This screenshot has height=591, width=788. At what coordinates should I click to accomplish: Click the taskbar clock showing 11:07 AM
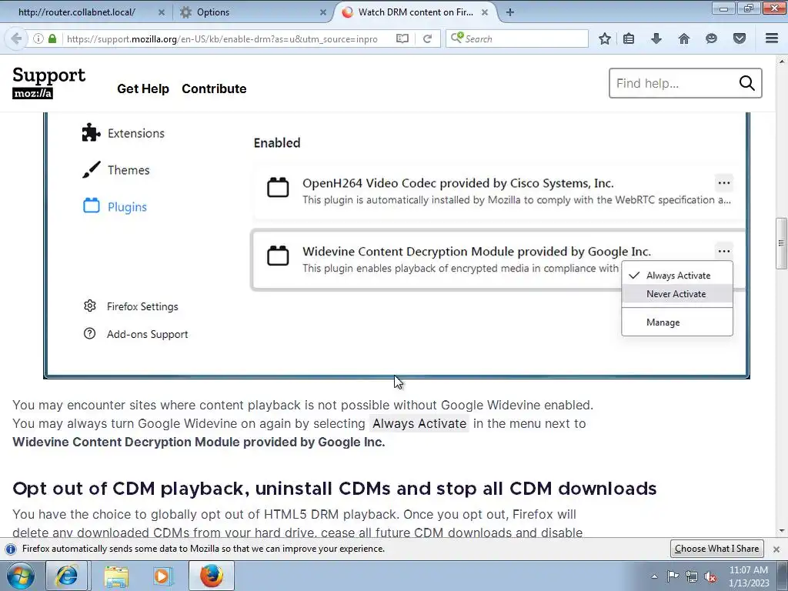pyautogui.click(x=748, y=570)
